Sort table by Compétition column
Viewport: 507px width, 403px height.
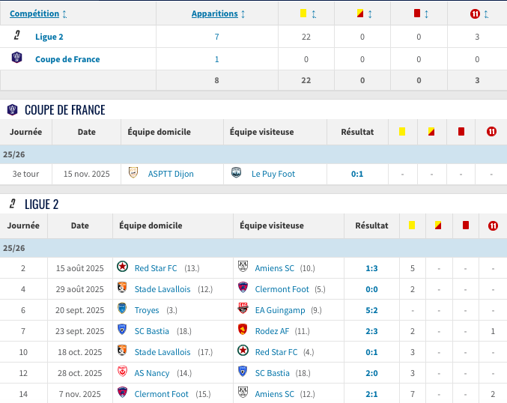pos(38,13)
